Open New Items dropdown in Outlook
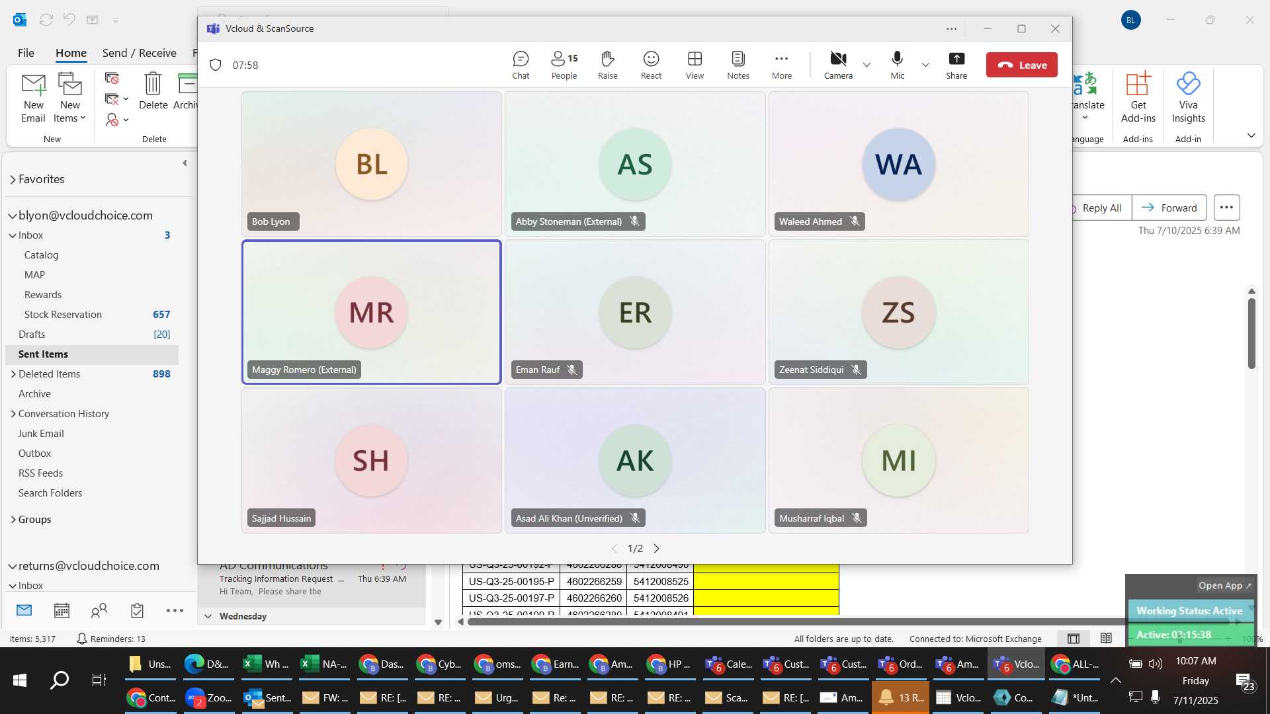 tap(69, 98)
